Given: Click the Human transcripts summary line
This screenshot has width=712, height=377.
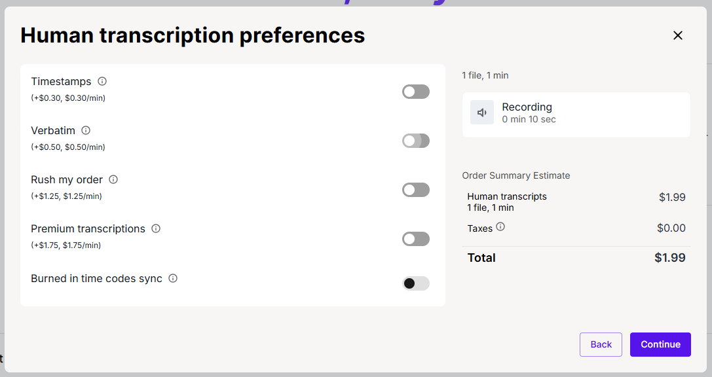Looking at the screenshot, I should tap(507, 196).
